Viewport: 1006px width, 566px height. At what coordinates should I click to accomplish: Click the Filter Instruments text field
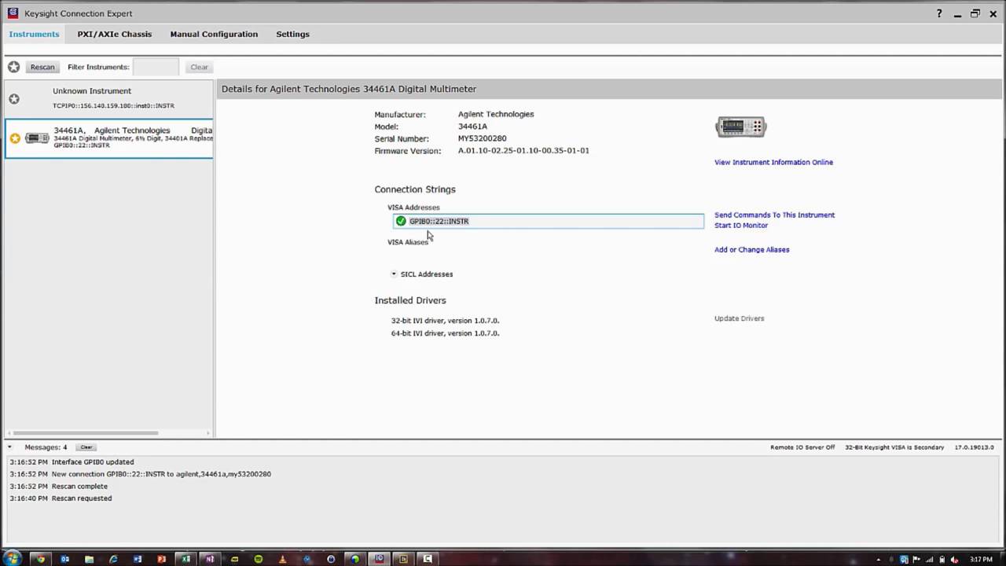pyautogui.click(x=156, y=67)
